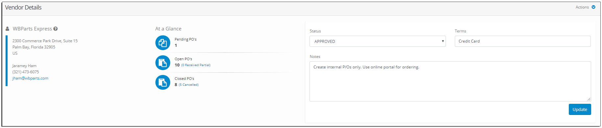Viewport: 602px width, 128px height.
Task: Click the Terms field containing Credit Card
Action: (x=522, y=41)
